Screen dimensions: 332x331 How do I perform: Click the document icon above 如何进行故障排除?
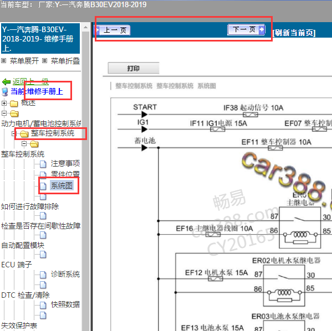coord(43,197)
